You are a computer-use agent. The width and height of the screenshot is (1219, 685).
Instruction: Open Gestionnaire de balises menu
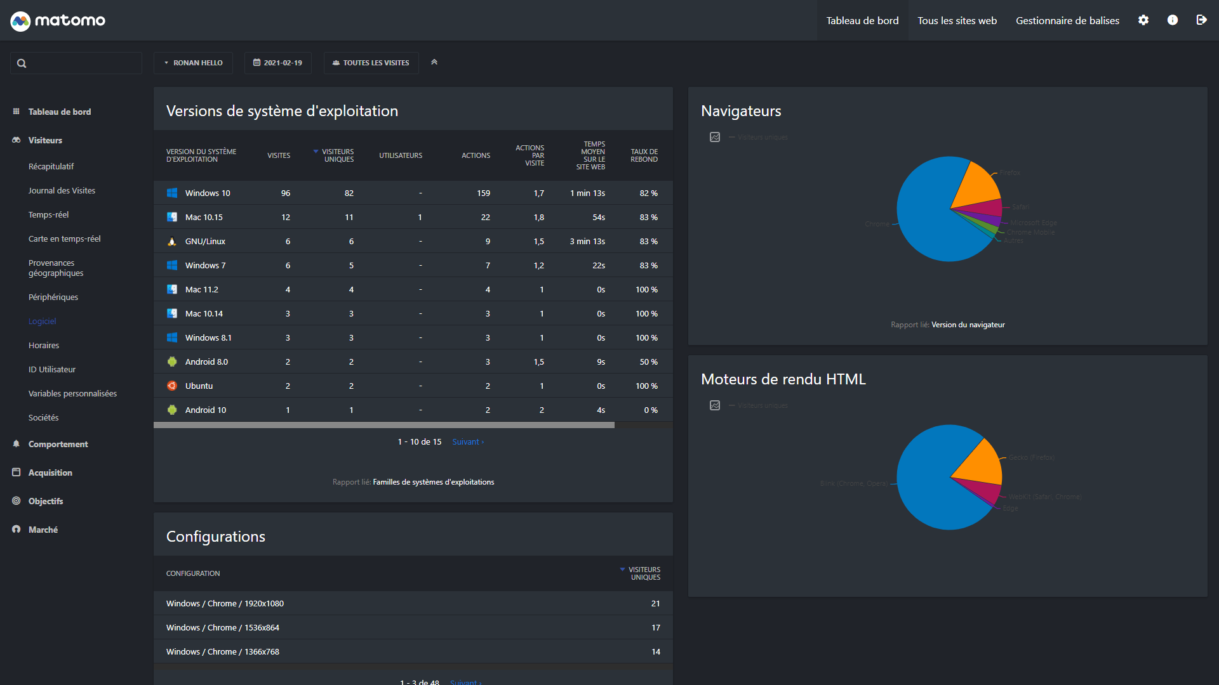click(x=1067, y=20)
